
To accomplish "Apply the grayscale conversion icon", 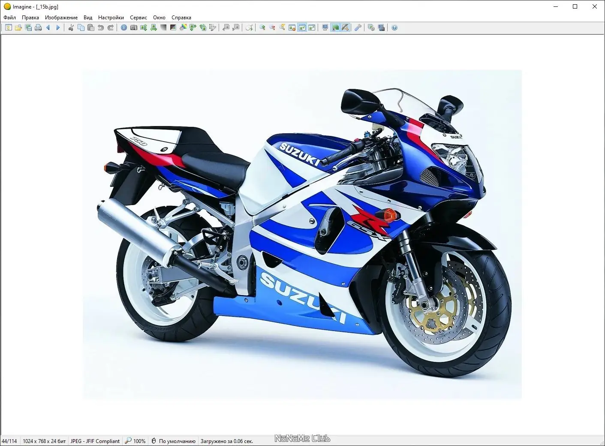I will pos(163,28).
